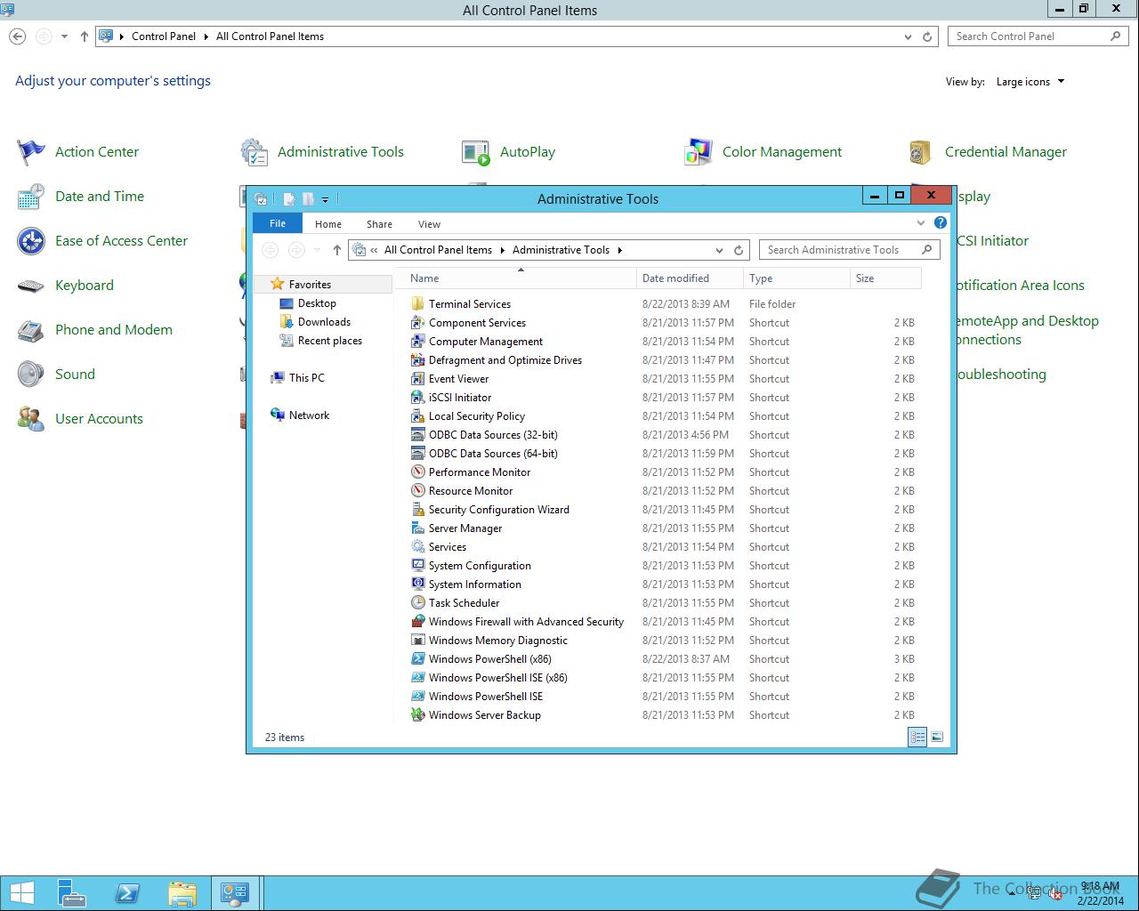Select the Services gear icon

pyautogui.click(x=418, y=547)
